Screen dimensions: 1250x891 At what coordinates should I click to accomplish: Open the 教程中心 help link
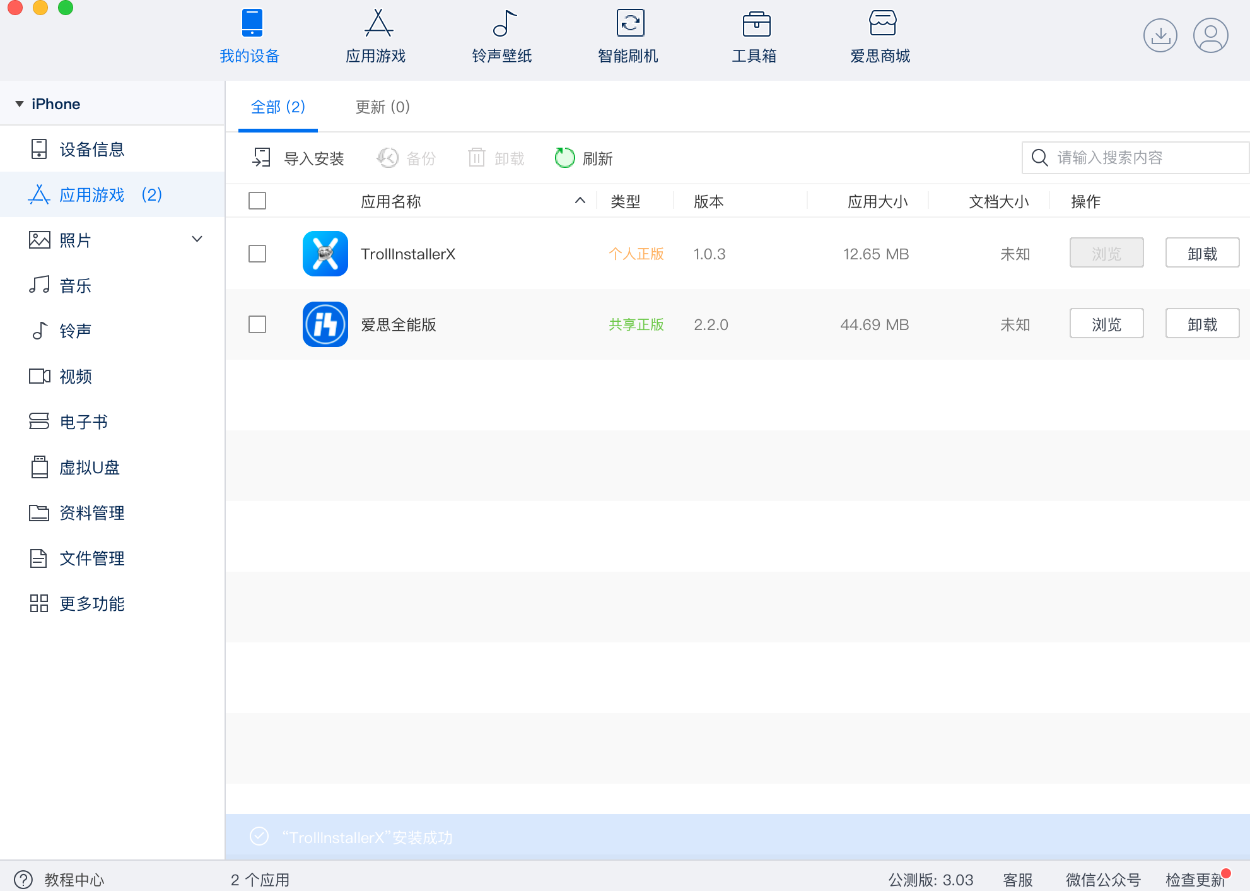(74, 880)
